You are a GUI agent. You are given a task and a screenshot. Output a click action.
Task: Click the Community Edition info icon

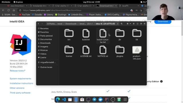pos(161,82)
